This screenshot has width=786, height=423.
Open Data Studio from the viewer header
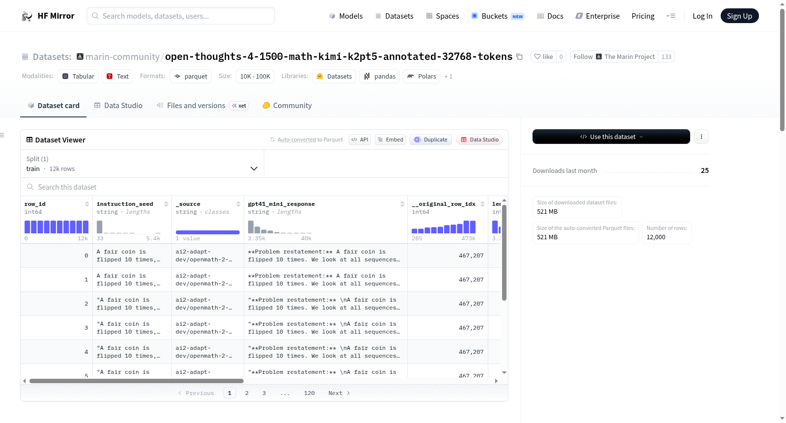(x=479, y=140)
